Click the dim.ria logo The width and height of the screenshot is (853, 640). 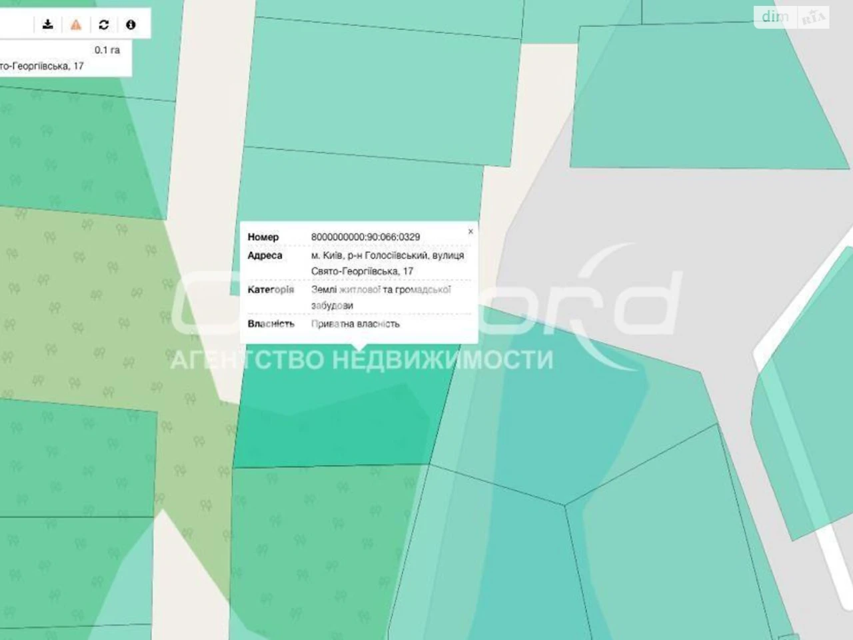[x=792, y=17]
